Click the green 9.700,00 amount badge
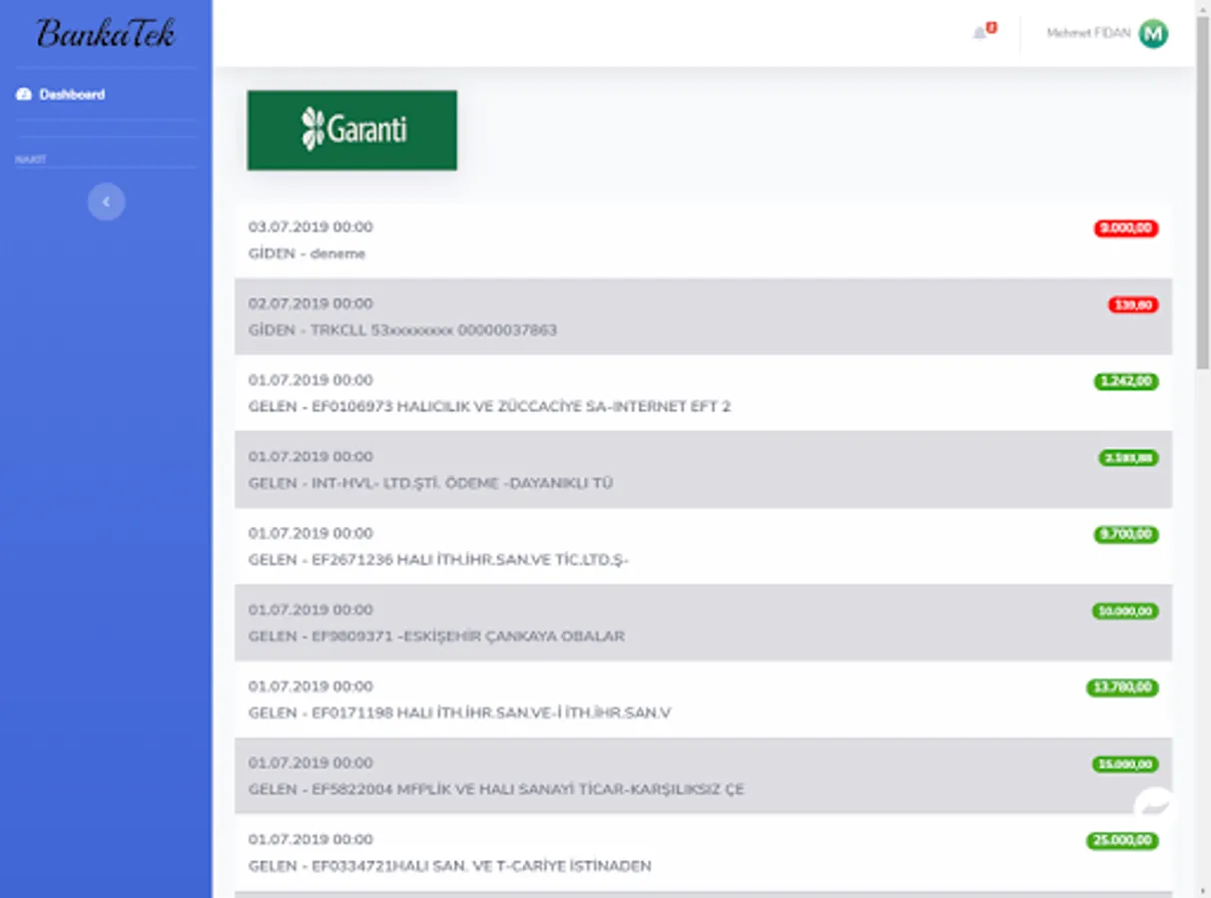Image resolution: width=1211 pixels, height=898 pixels. (x=1126, y=535)
